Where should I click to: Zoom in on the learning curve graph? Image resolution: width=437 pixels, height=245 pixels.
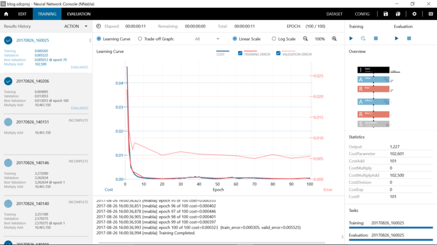tap(334, 39)
